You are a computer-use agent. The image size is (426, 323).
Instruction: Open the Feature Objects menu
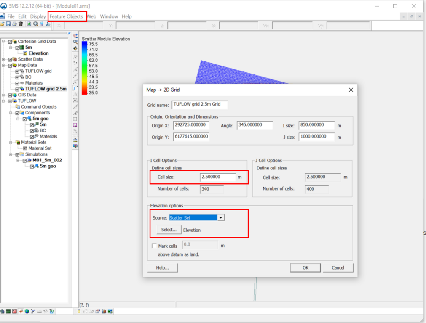[x=66, y=16]
